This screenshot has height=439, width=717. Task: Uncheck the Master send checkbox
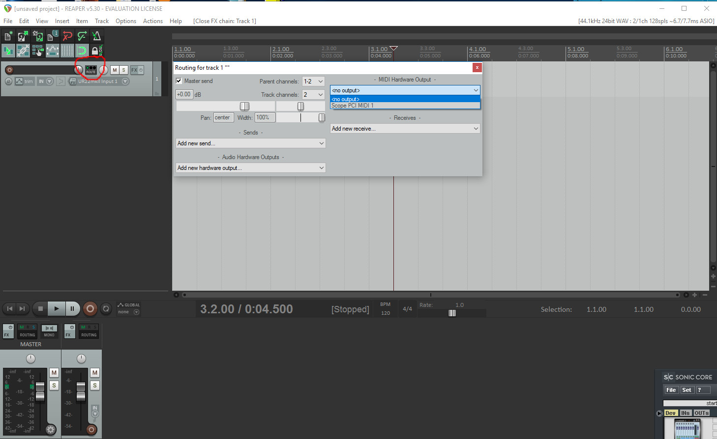coord(179,81)
